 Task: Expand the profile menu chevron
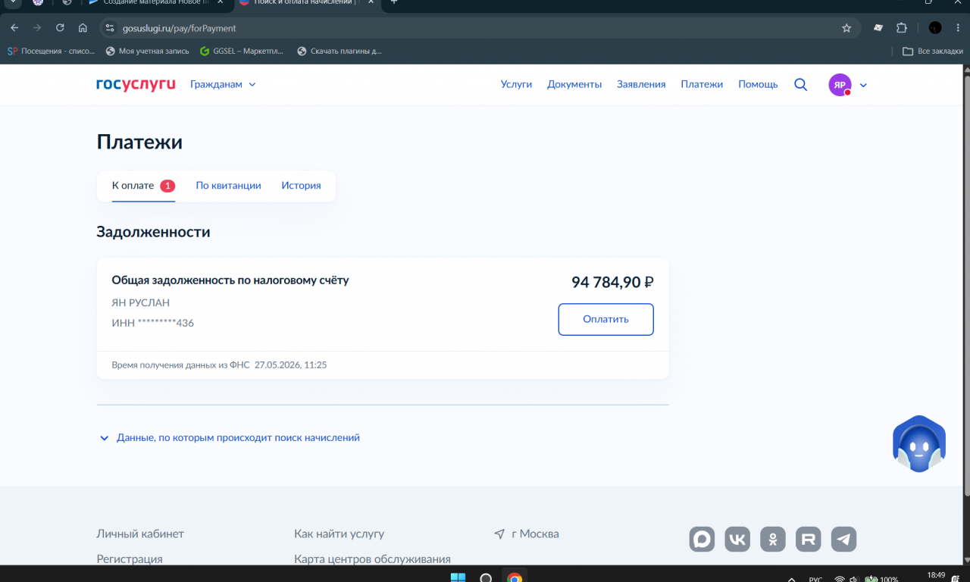(863, 85)
